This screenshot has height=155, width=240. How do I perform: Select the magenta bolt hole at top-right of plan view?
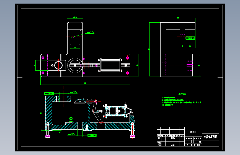pyautogui.click(x=128, y=58)
